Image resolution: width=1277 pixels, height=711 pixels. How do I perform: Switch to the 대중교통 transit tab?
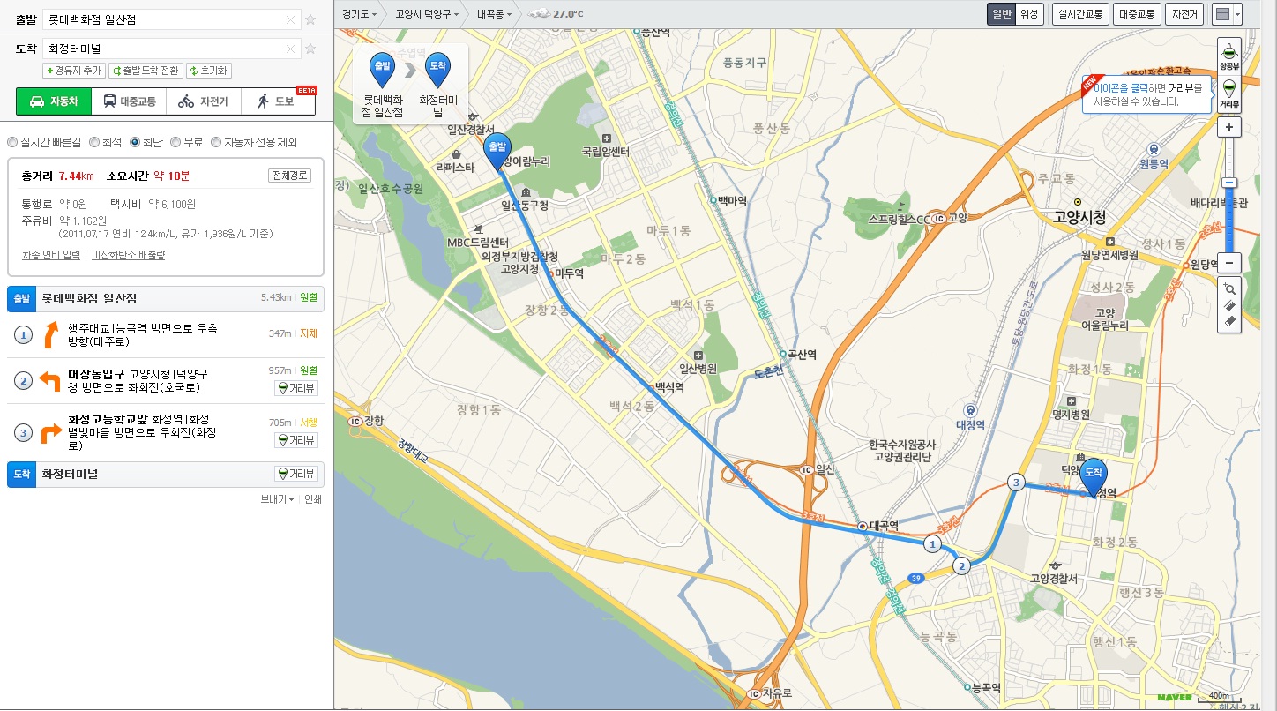coord(129,101)
